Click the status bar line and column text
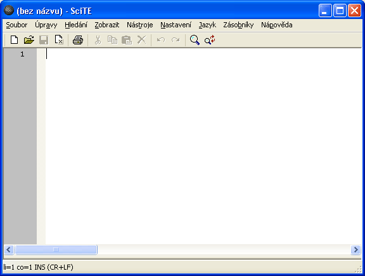 [39, 267]
